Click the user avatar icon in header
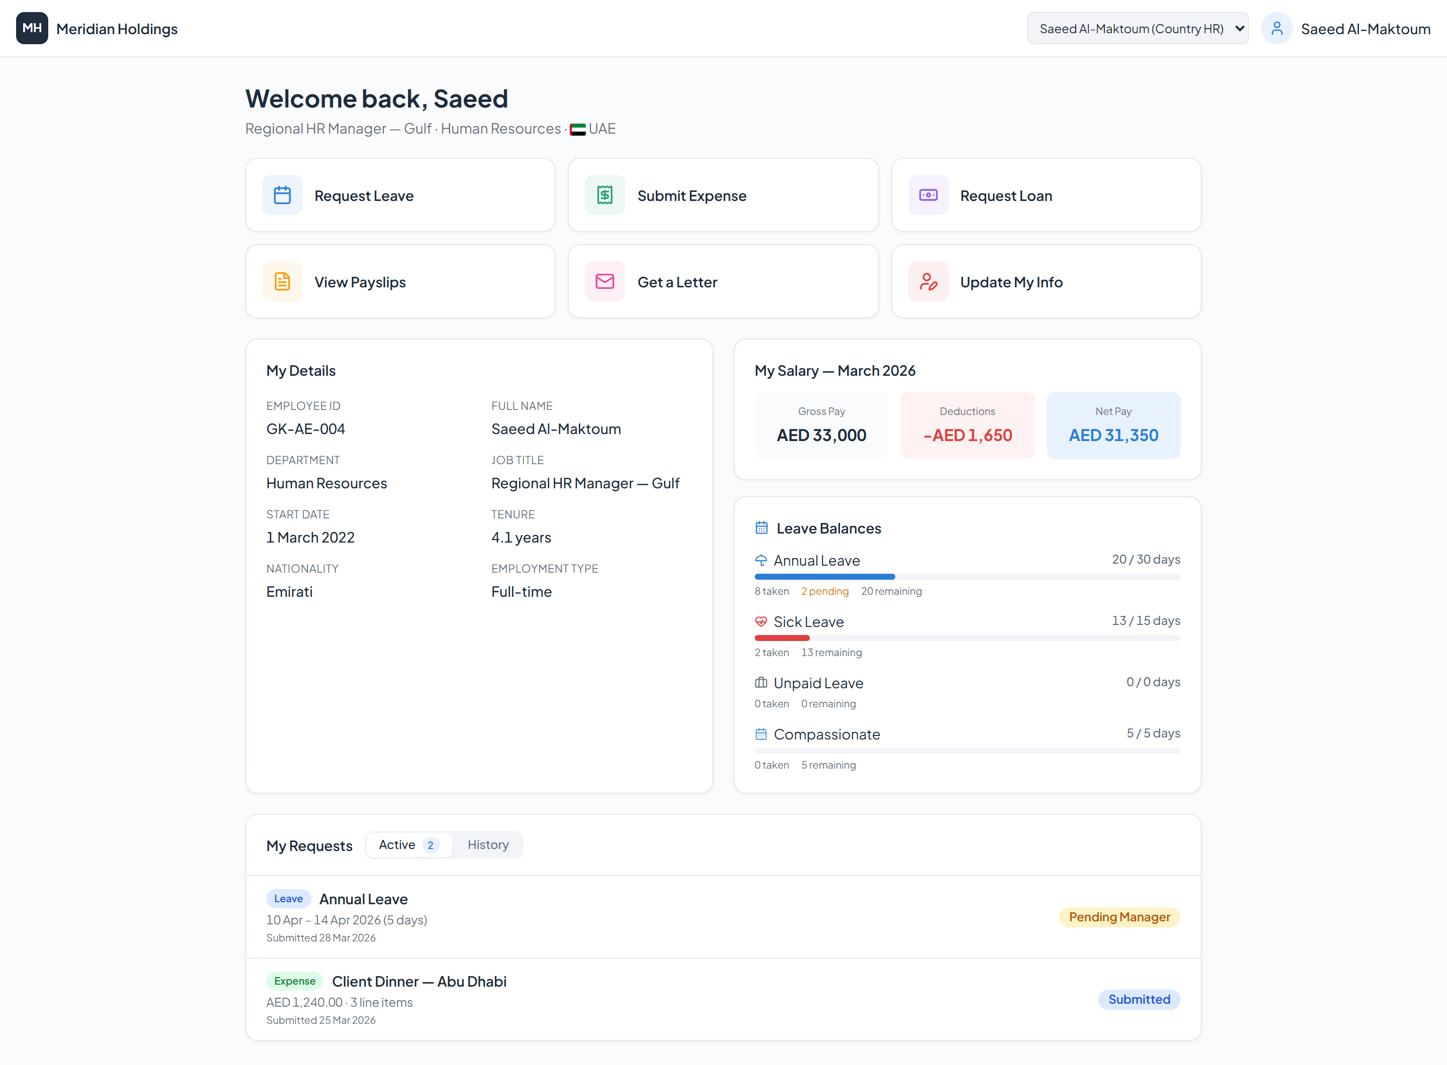Screen dimensions: 1447x1065 tap(1276, 28)
